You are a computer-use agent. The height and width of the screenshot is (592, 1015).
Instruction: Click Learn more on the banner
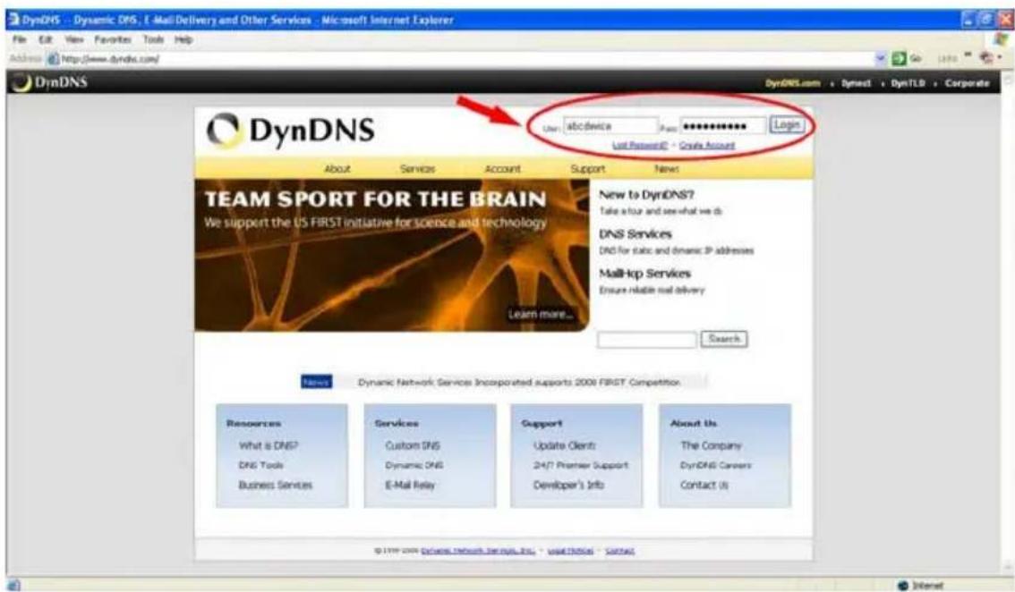[x=541, y=315]
